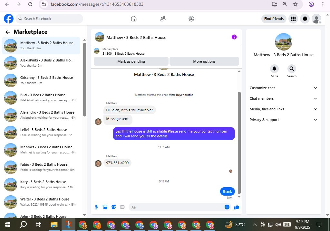Viewport: 330px width, 231px height.
Task: Click the phone number message 973-861-4200
Action: [x=117, y=163]
